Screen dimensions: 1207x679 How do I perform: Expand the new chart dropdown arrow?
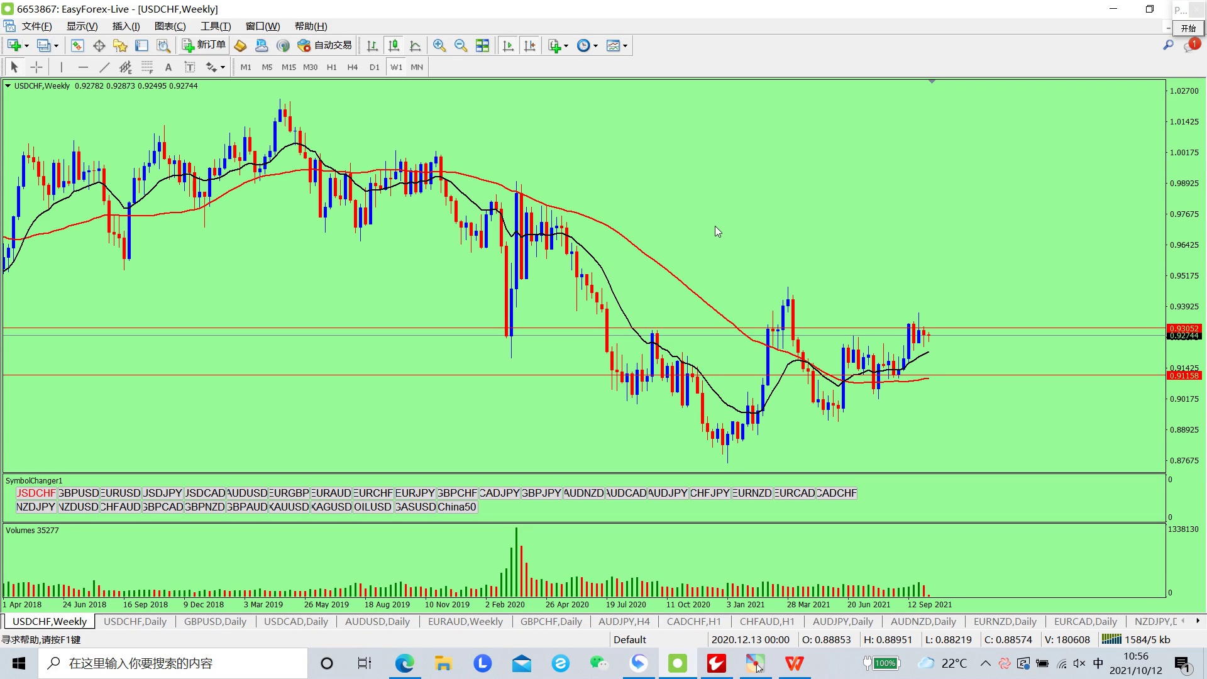coord(26,46)
